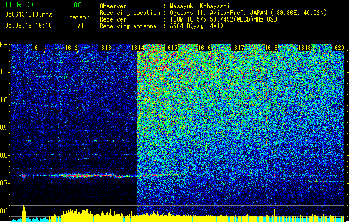Click the 'Receiving Location' label

130,13
